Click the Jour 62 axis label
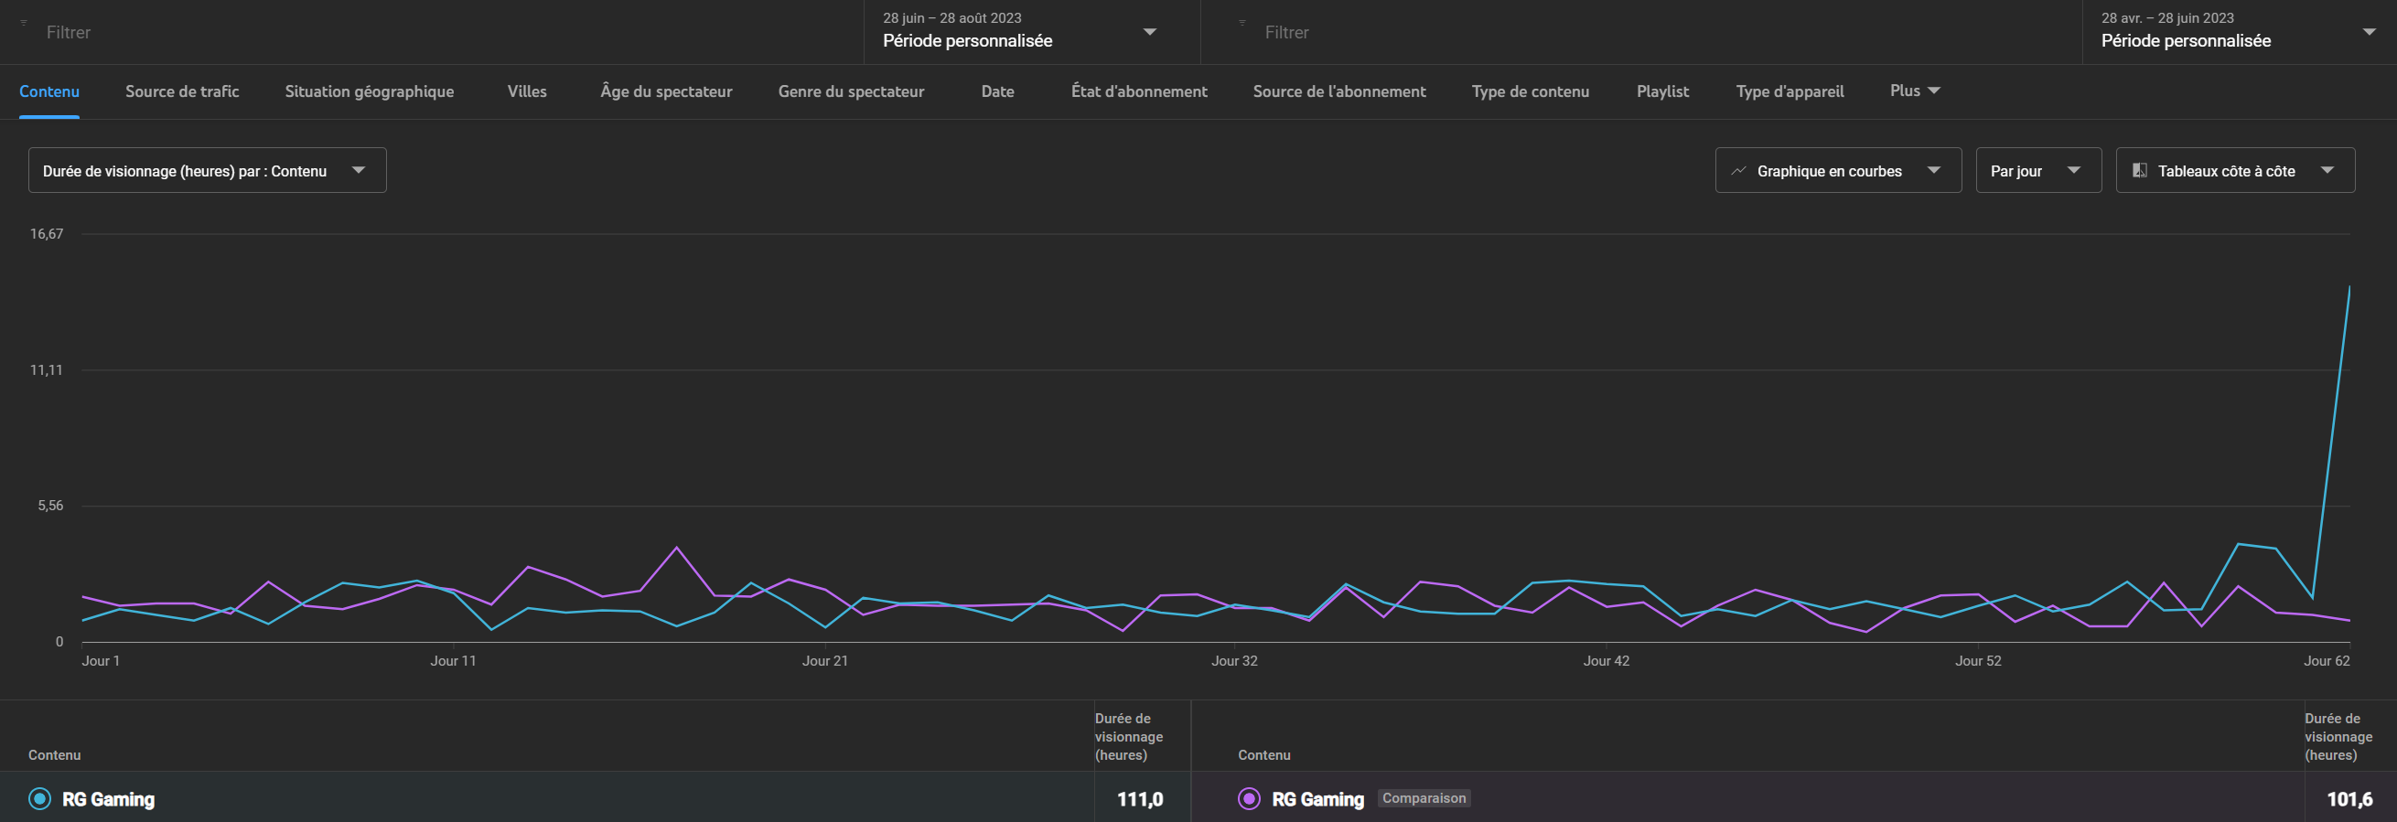Viewport: 2397px width, 822px height. point(2327,660)
